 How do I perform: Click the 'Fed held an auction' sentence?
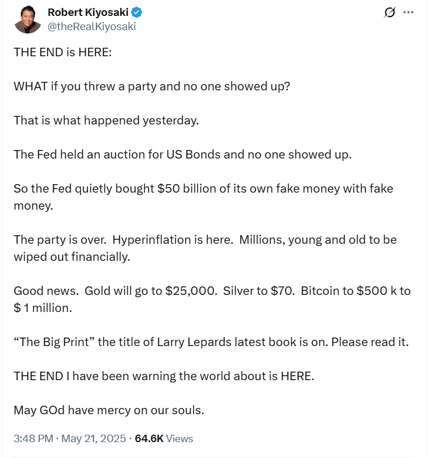[183, 155]
